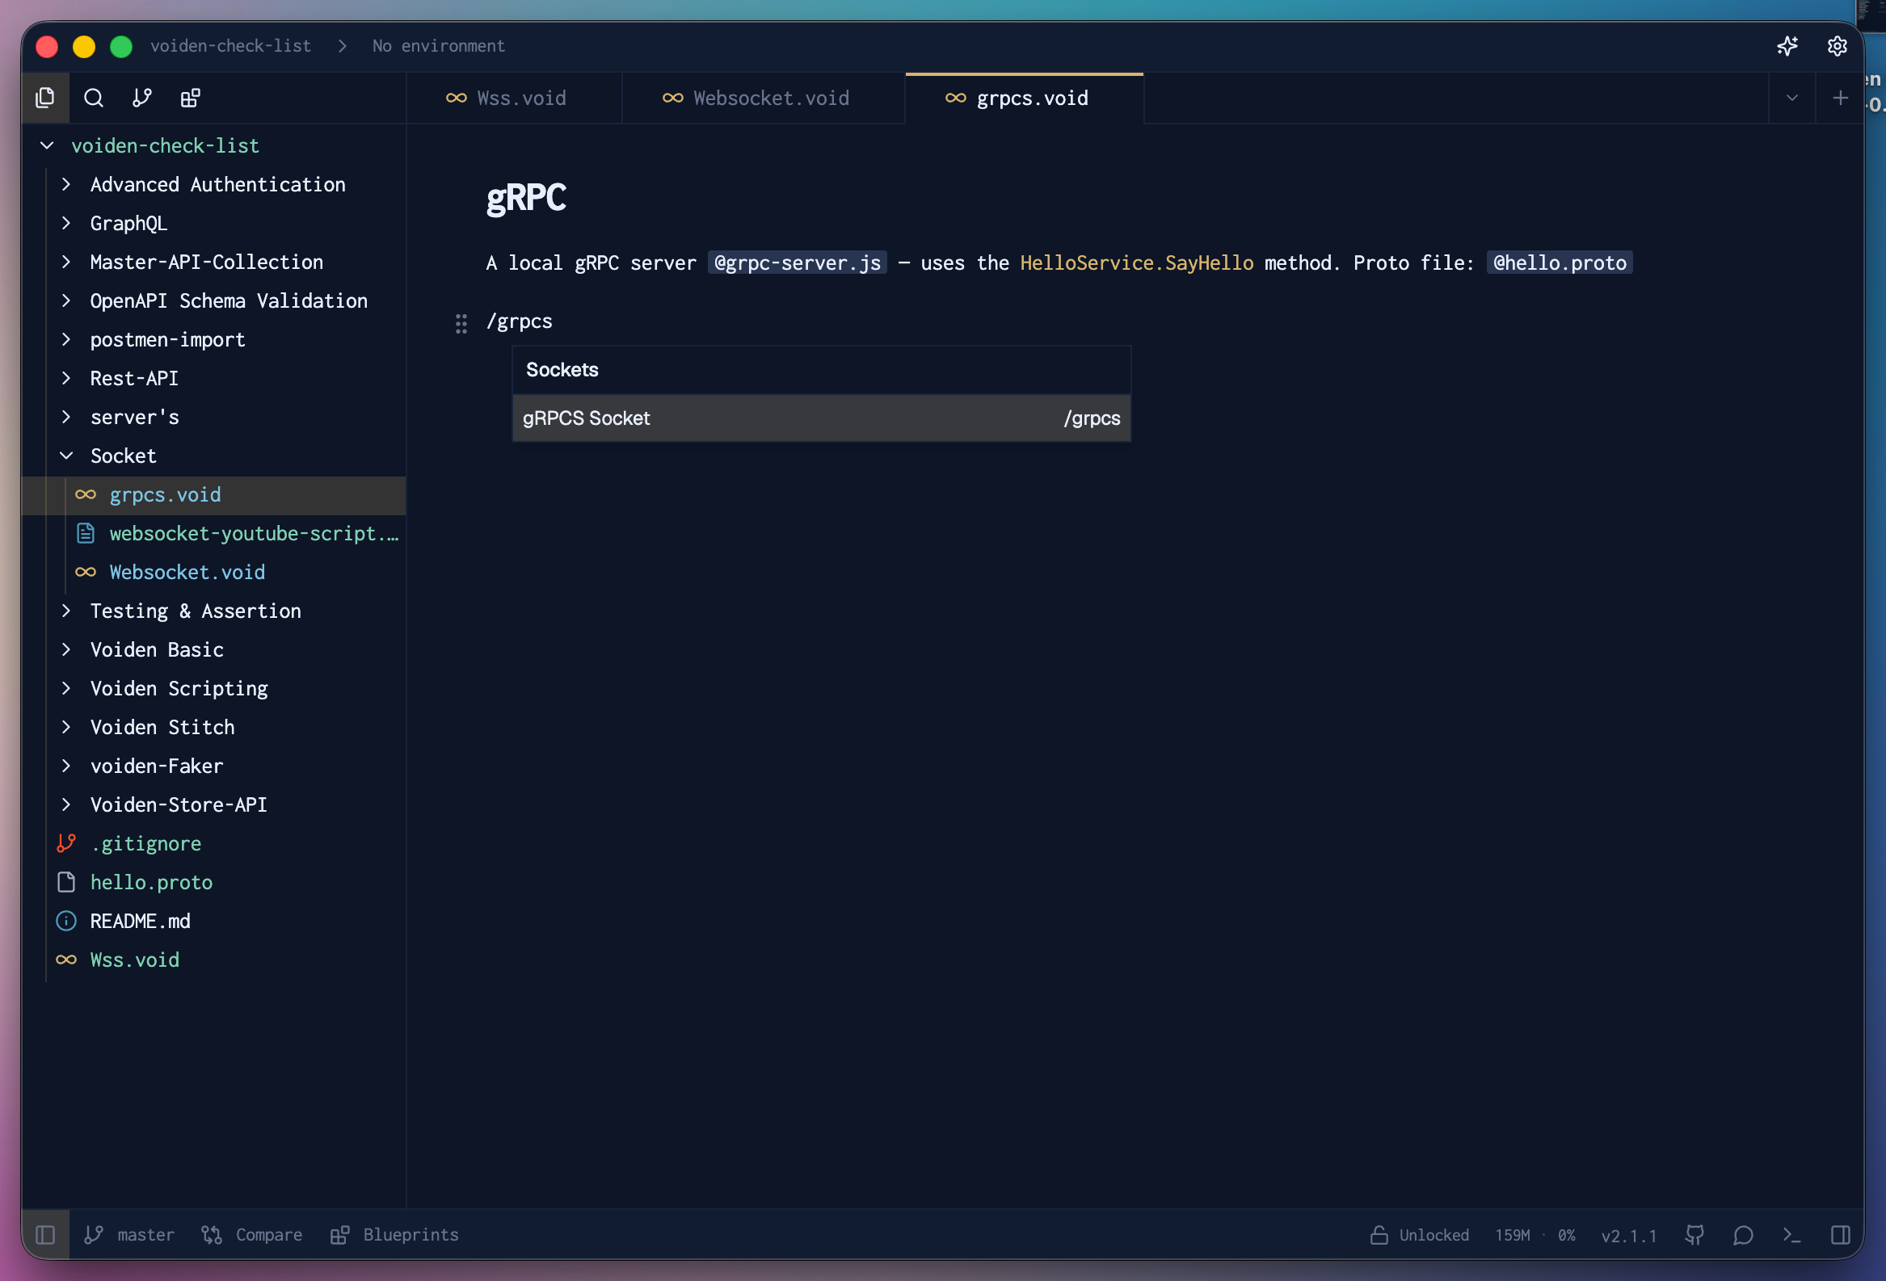This screenshot has height=1281, width=1886.
Task: Click Blueprints in status bar
Action: (394, 1235)
